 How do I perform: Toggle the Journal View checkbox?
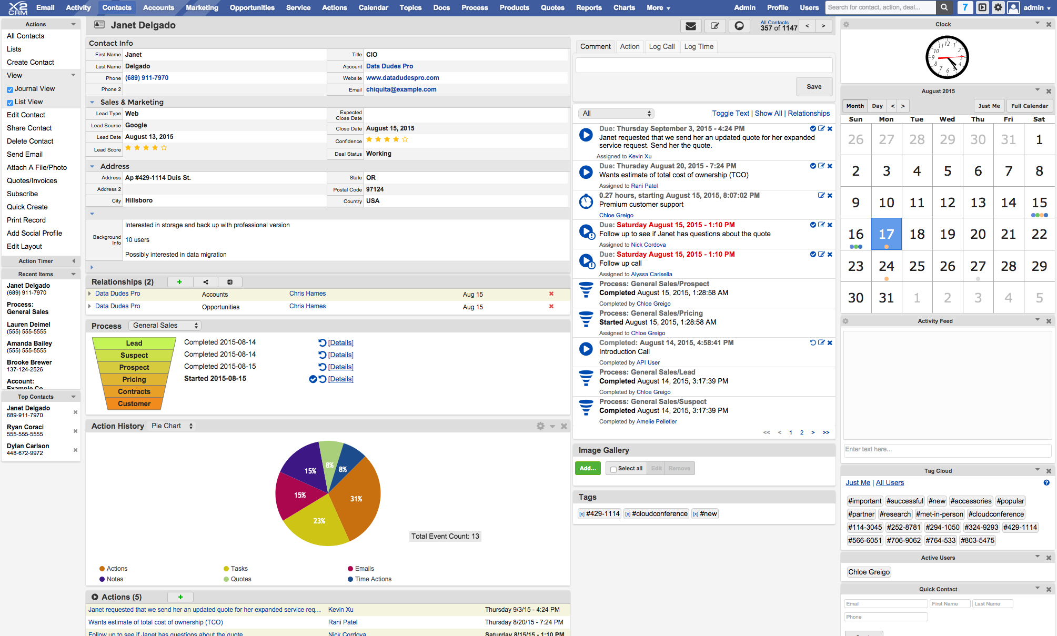click(10, 89)
